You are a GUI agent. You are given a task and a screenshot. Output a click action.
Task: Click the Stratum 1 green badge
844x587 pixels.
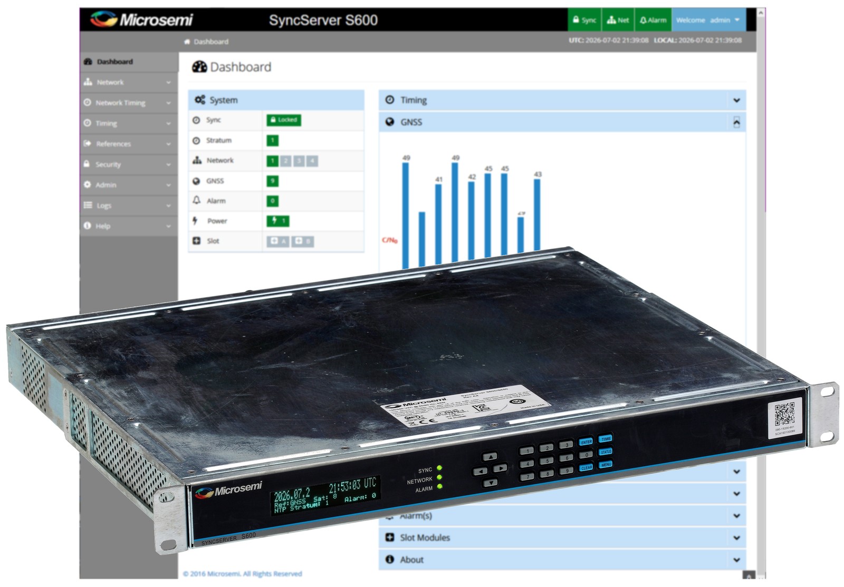pyautogui.click(x=272, y=141)
